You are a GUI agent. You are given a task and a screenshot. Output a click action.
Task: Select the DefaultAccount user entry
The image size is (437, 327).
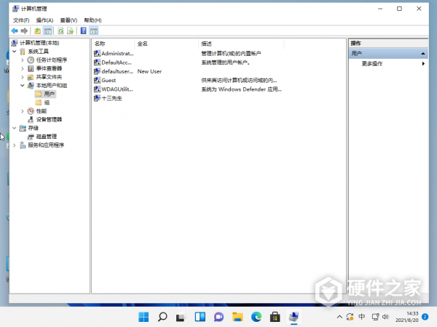tap(113, 62)
